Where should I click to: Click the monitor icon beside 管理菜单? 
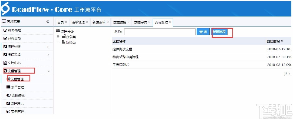(x=4, y=22)
